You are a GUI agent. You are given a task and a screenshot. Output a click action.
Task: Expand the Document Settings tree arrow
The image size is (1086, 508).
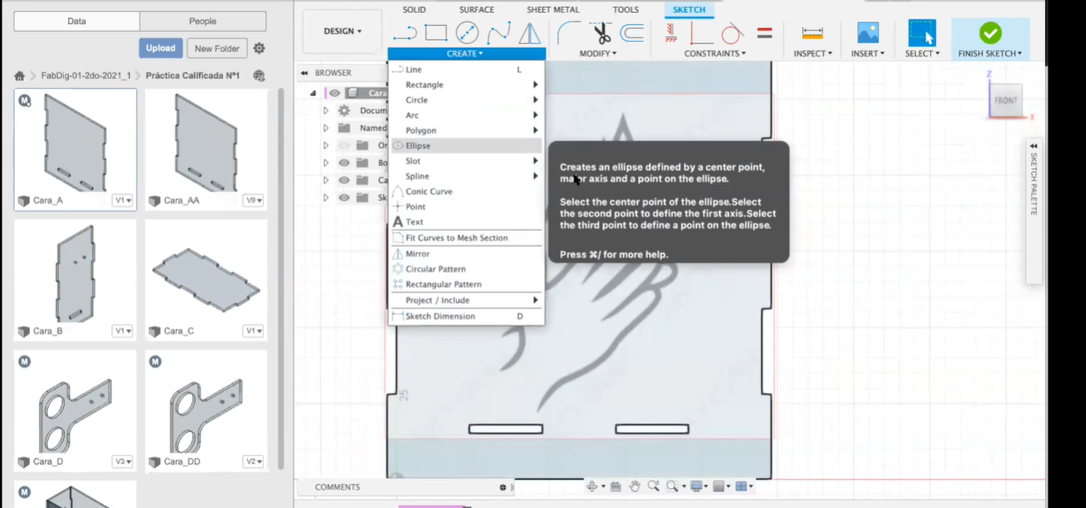325,110
